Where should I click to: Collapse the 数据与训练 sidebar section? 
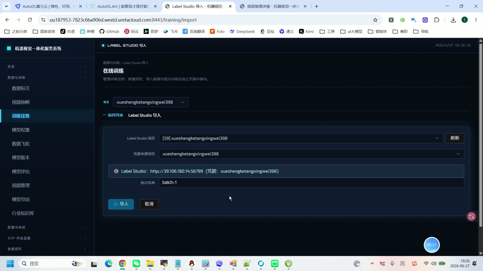(x=47, y=78)
